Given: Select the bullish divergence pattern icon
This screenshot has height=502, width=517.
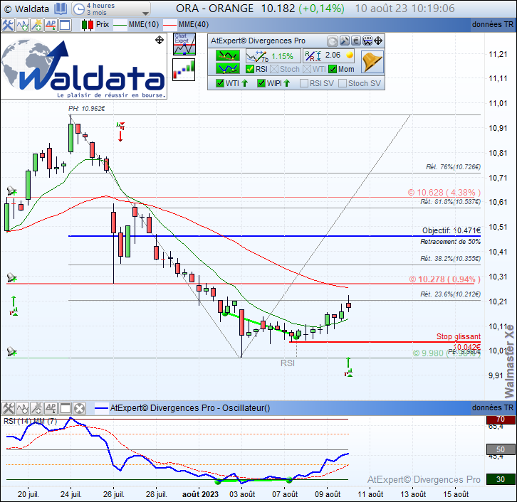Looking at the screenshot, I should point(227,68).
